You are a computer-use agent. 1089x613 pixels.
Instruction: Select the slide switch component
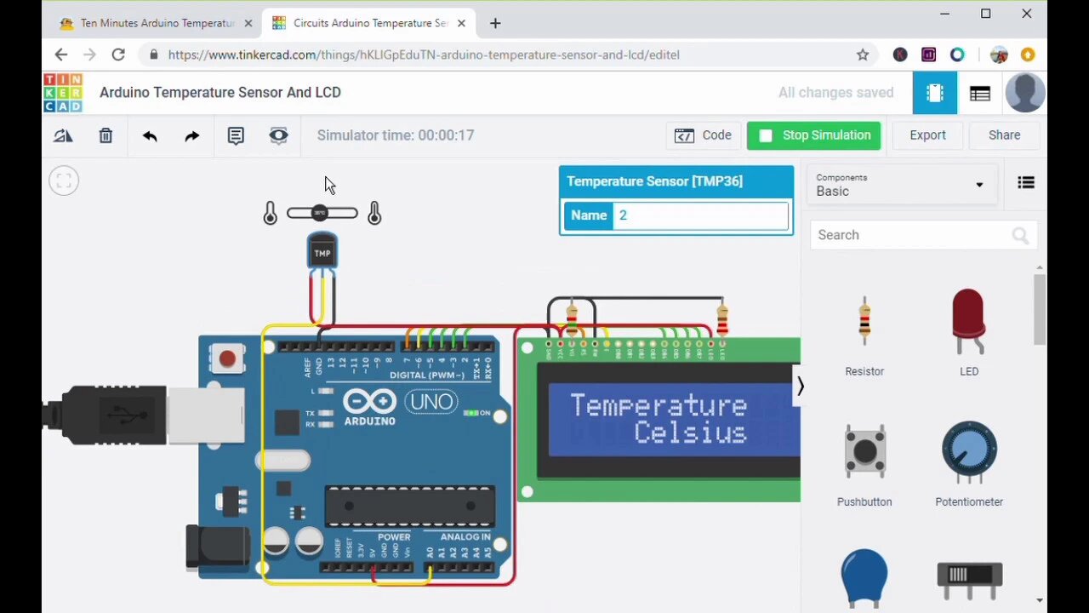pos(969,579)
